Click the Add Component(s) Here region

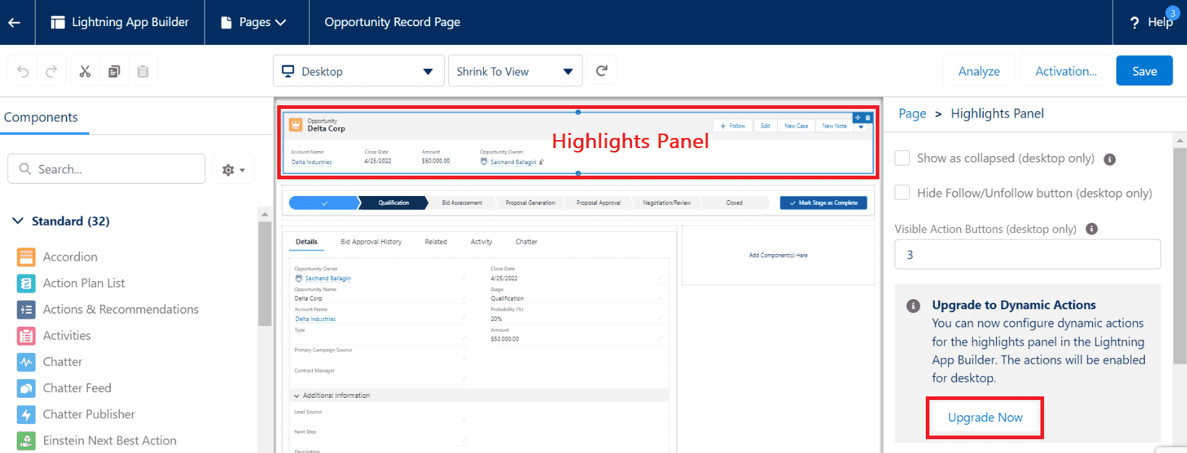778,256
